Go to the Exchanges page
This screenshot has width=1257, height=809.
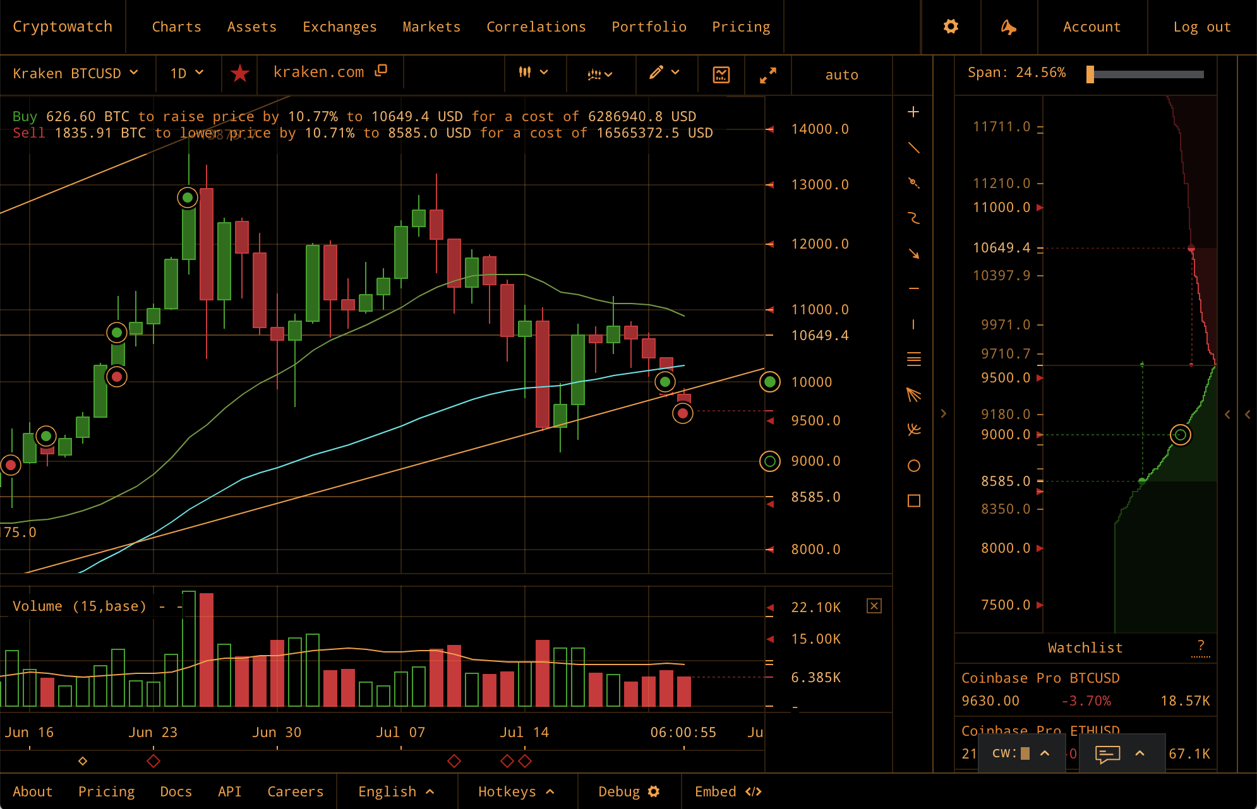point(340,27)
